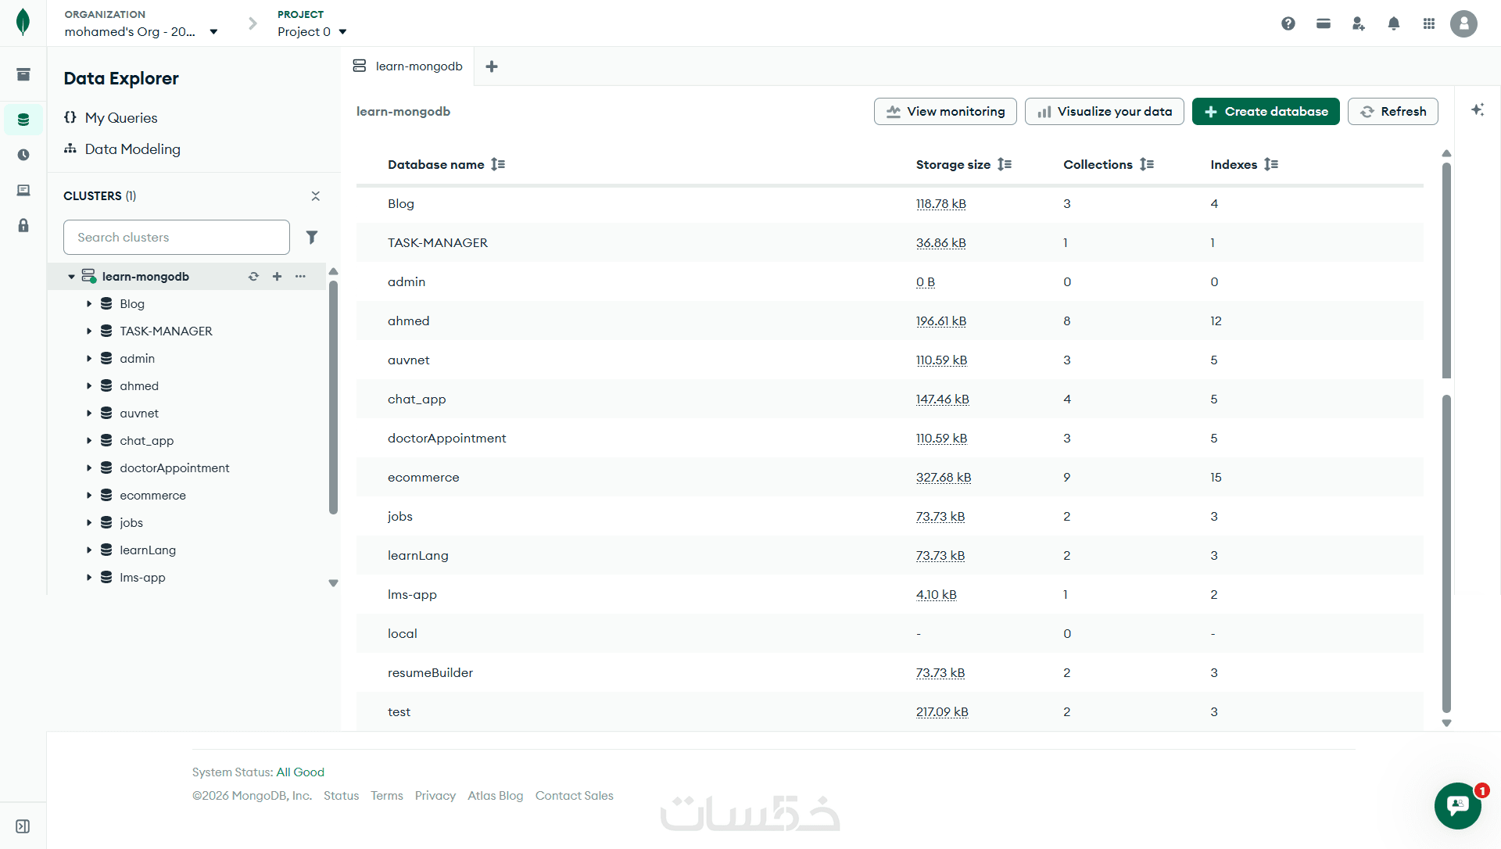Expand the ecommerce database tree item
The height and width of the screenshot is (849, 1501).
[89, 496]
